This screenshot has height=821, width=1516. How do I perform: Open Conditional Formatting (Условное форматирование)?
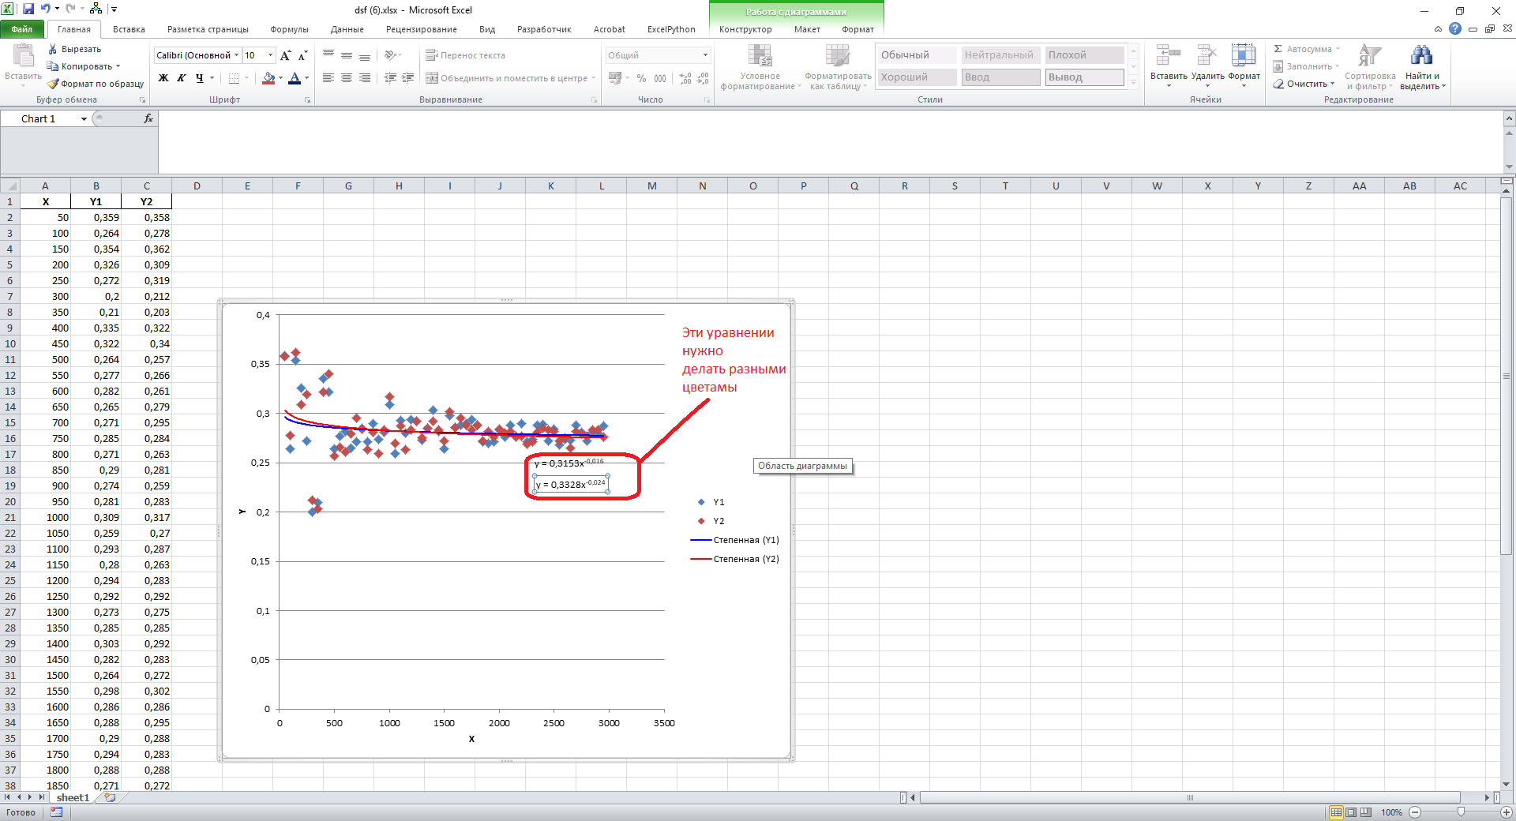click(760, 67)
